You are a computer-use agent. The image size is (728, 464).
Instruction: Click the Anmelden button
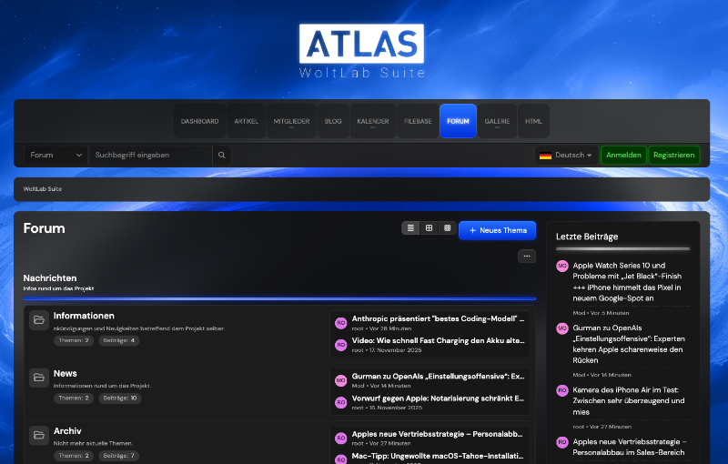(x=623, y=156)
